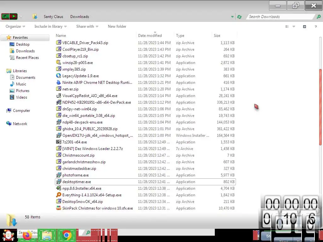Open File Explorer from the taskbar
Image resolution: width=323 pixels, height=242 pixels.
click(47, 235)
